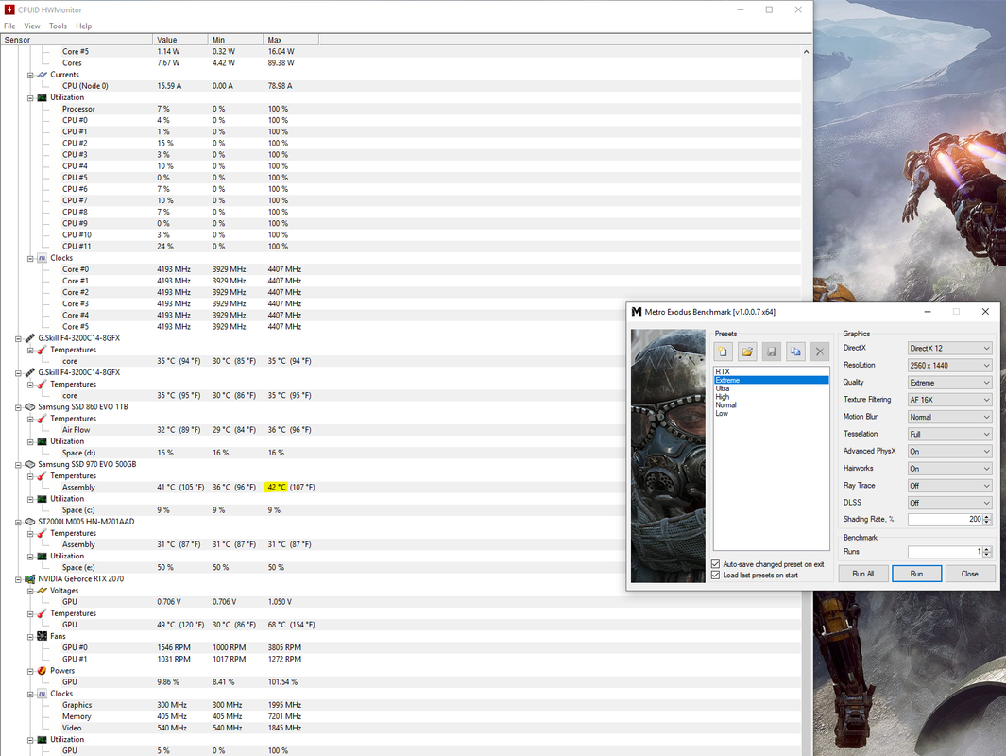Click the Samsung SSD 860 EVO 1TB drive icon
The width and height of the screenshot is (1006, 756).
pos(29,407)
